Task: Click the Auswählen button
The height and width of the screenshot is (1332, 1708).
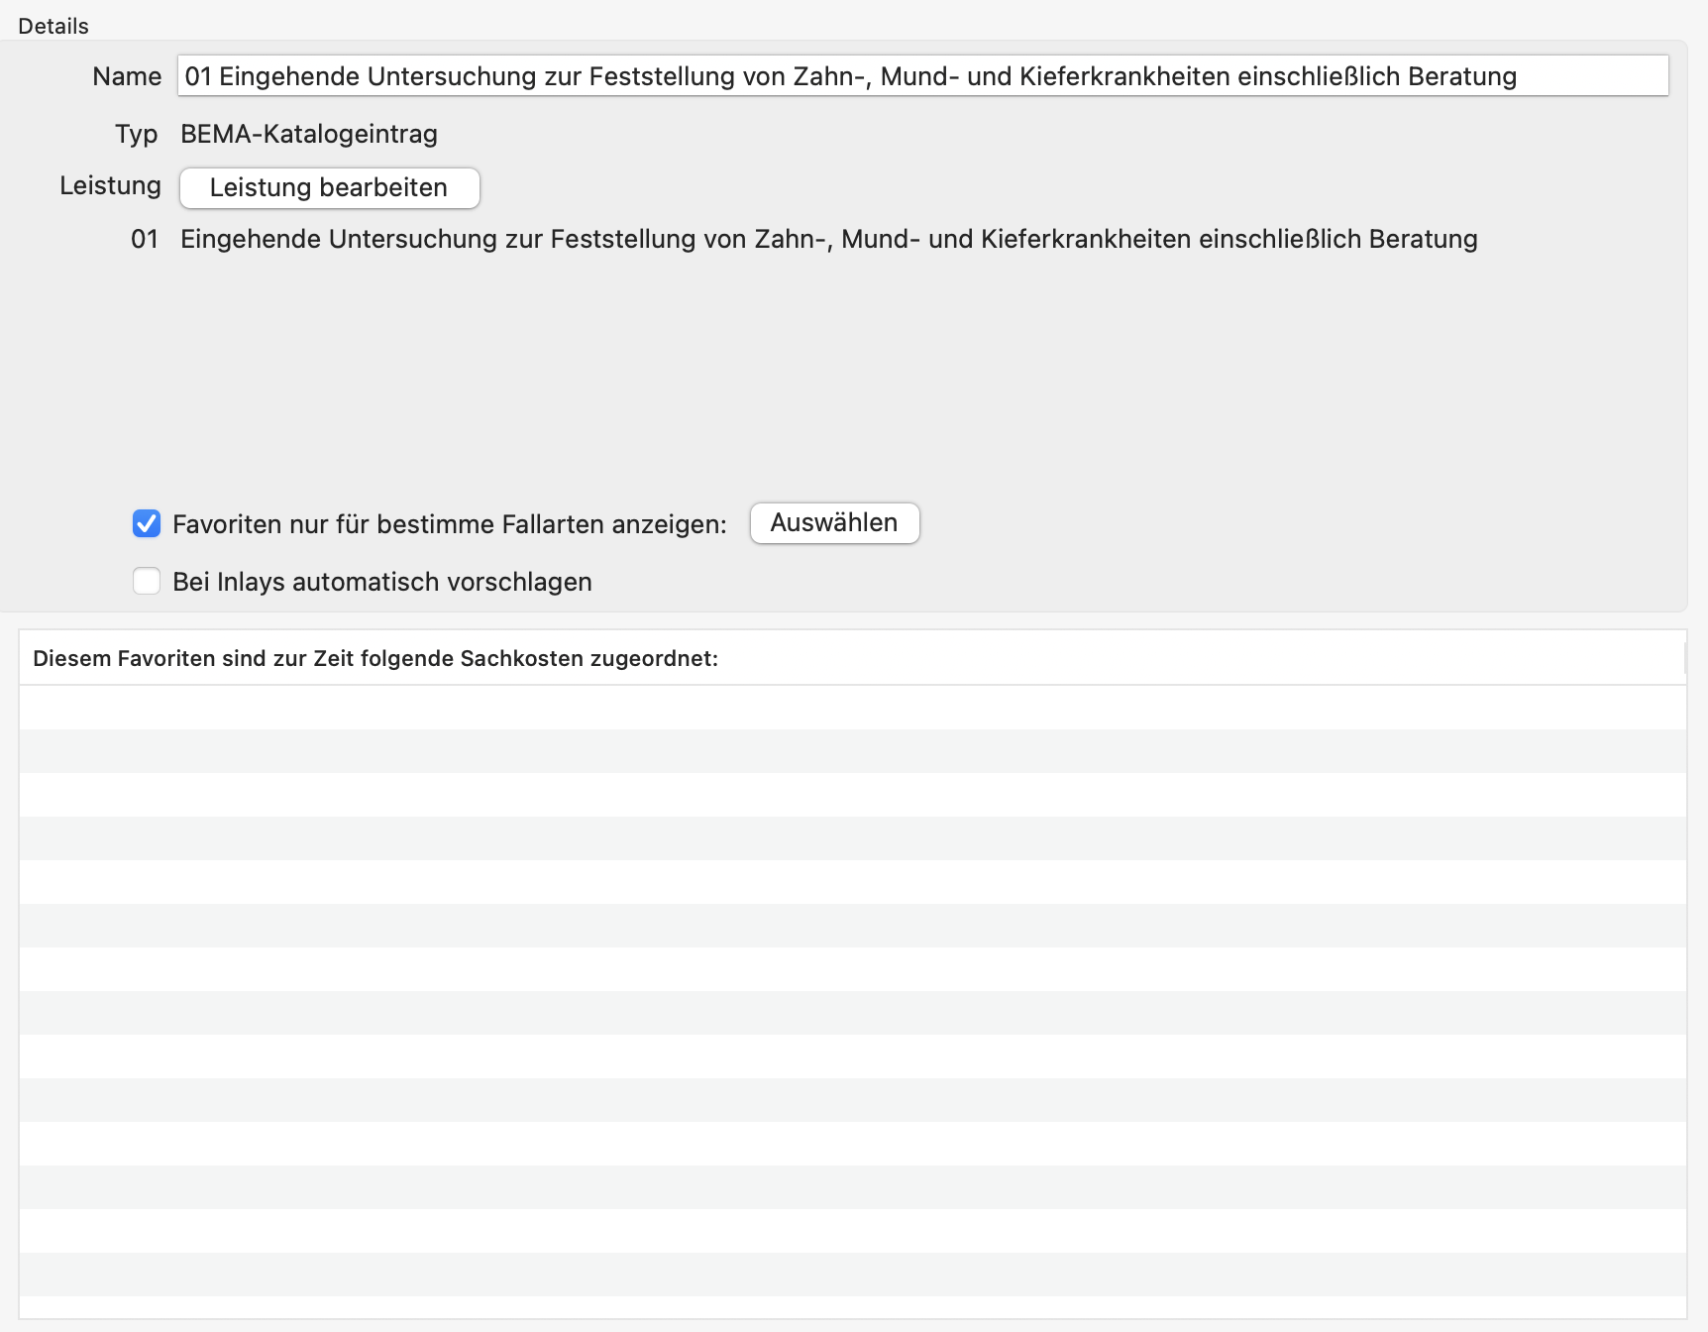Action: coord(834,523)
